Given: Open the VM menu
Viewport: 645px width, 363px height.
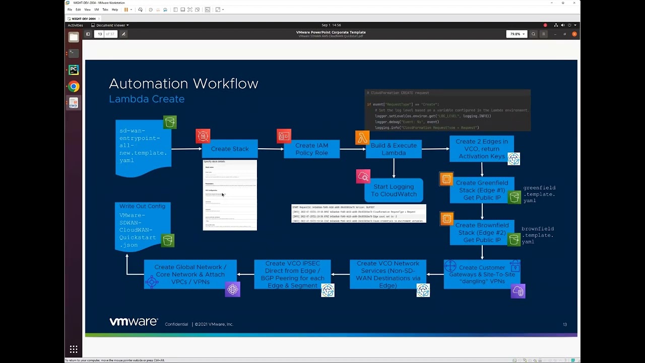Looking at the screenshot, I should (x=96, y=10).
